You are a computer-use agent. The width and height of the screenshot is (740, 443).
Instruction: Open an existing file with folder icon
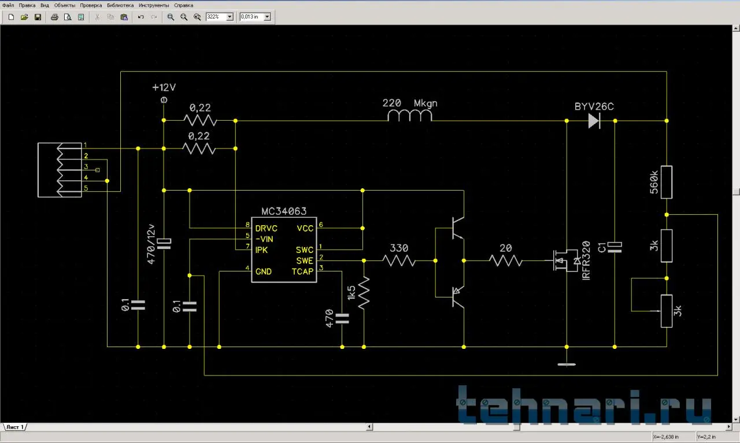[24, 17]
